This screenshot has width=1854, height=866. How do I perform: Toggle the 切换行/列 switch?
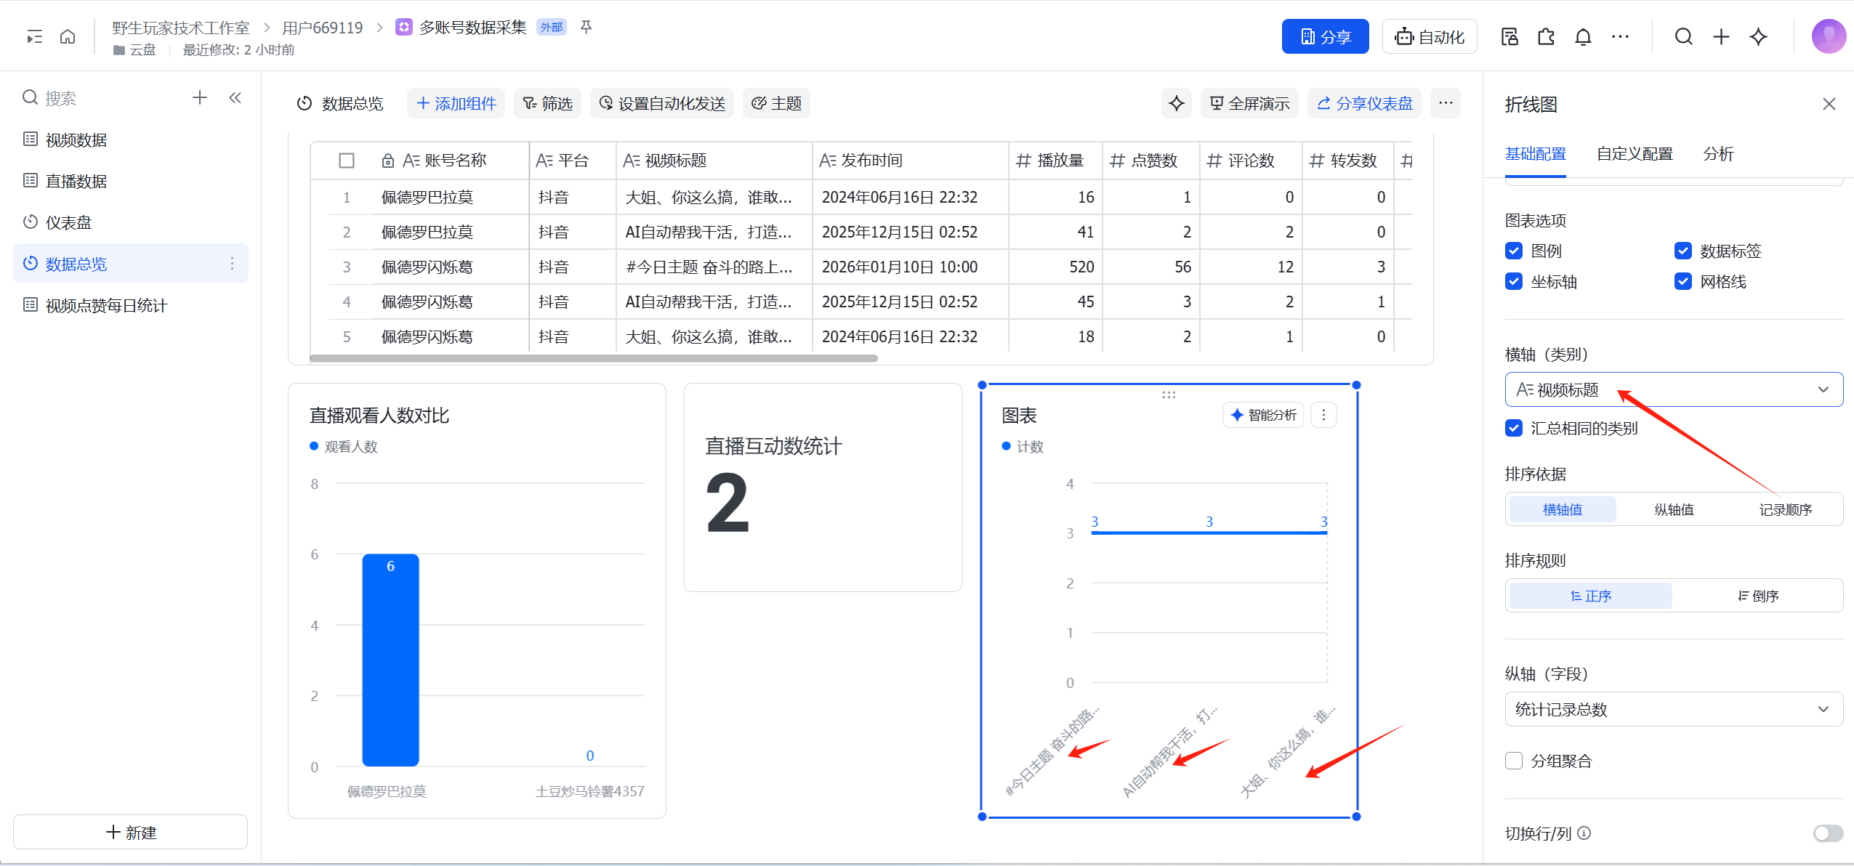pos(1827,833)
